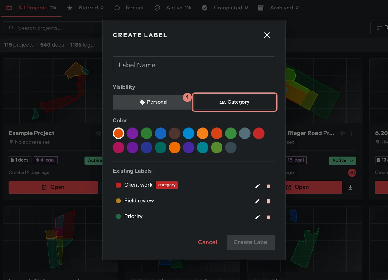
Task: Edit the Priority label
Action: tap(258, 217)
